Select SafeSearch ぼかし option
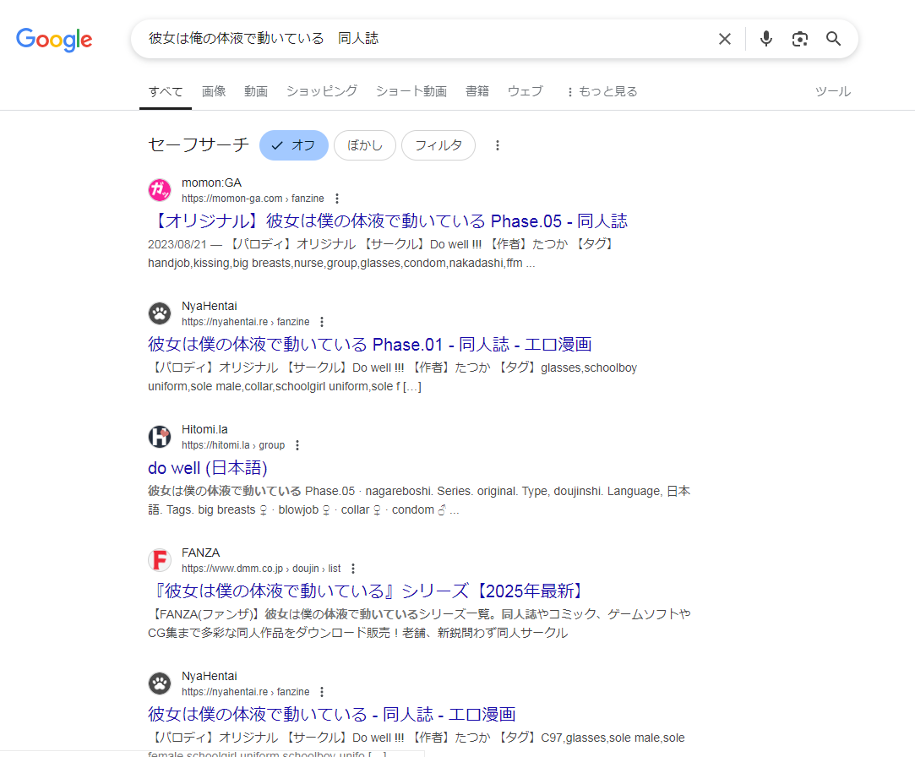 (365, 145)
